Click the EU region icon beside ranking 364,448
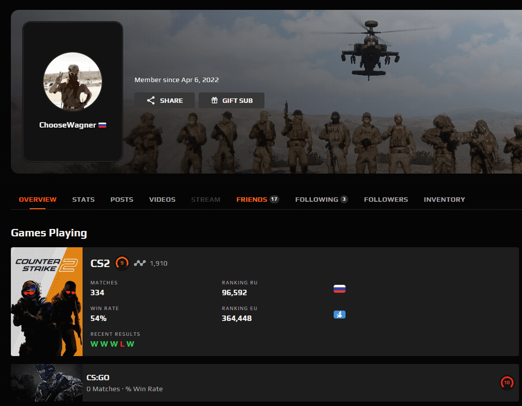The height and width of the screenshot is (406, 522). tap(339, 314)
